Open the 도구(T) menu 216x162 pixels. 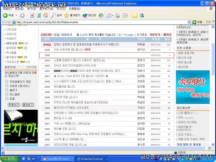coord(61,9)
